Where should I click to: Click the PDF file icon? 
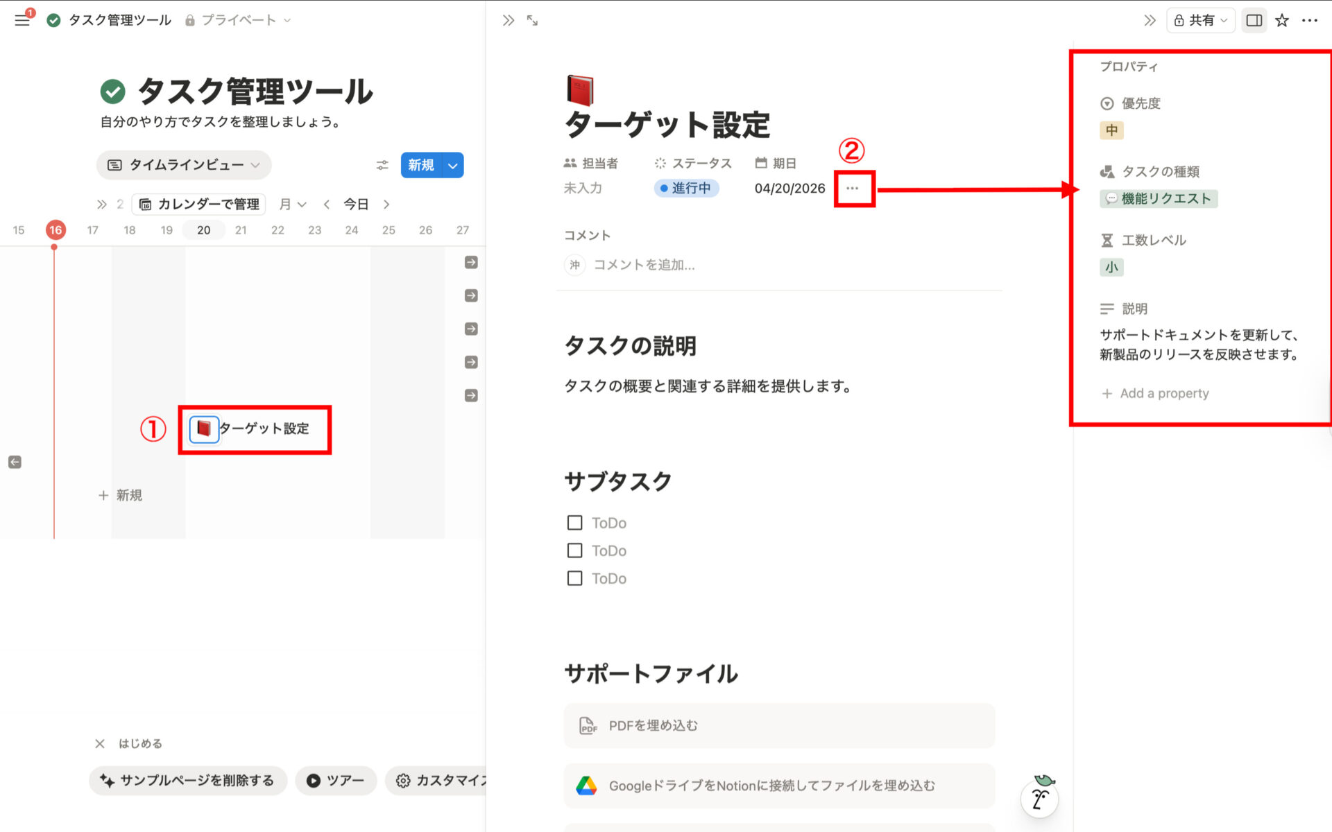point(588,726)
